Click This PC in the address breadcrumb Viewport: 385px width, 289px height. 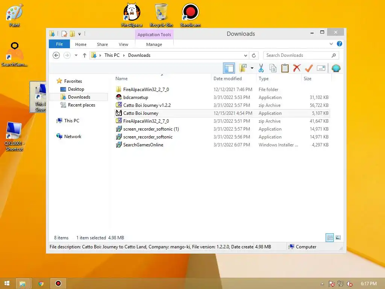tap(112, 55)
